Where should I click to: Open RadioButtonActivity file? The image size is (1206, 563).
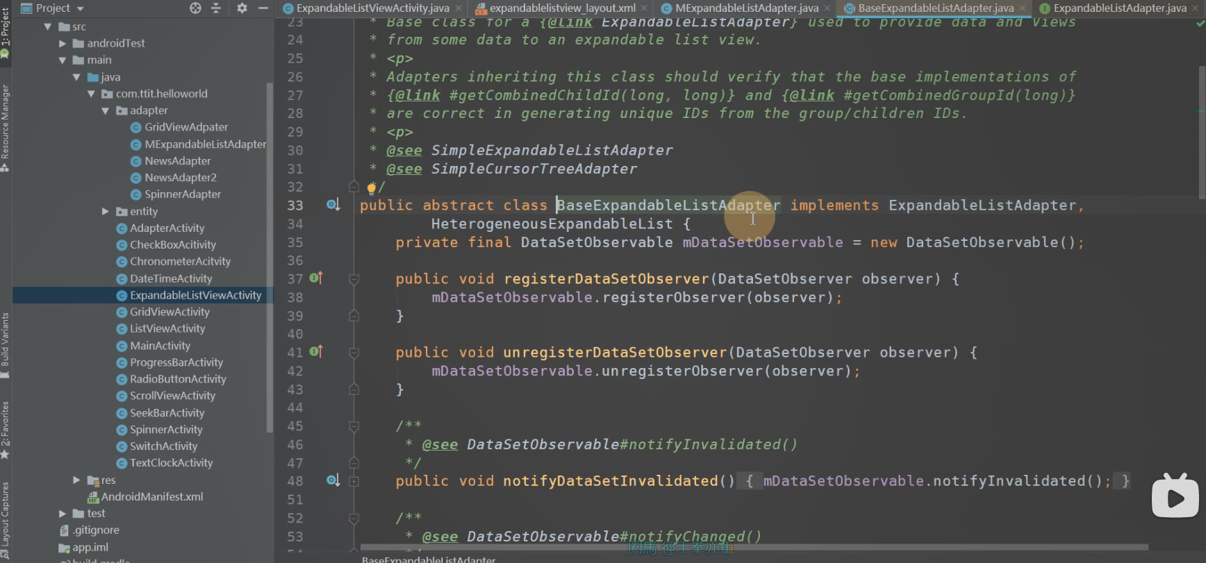171,379
